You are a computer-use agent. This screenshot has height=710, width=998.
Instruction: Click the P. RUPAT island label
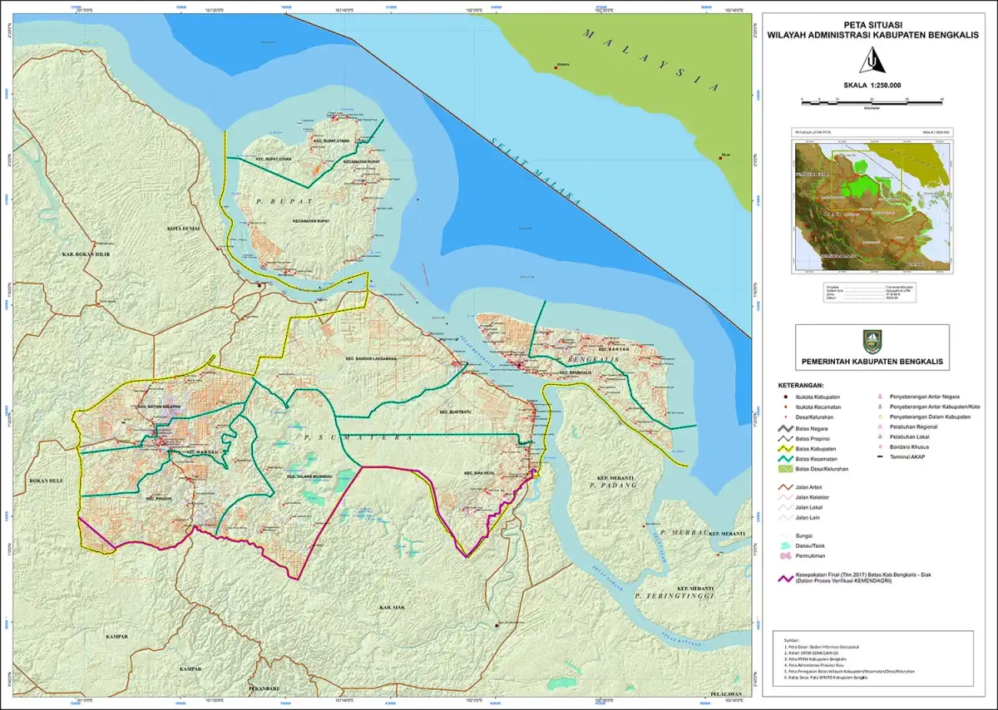[x=274, y=202]
